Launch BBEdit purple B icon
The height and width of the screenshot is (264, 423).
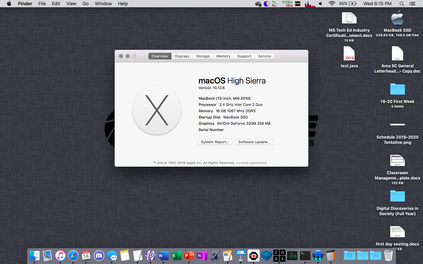point(150,255)
